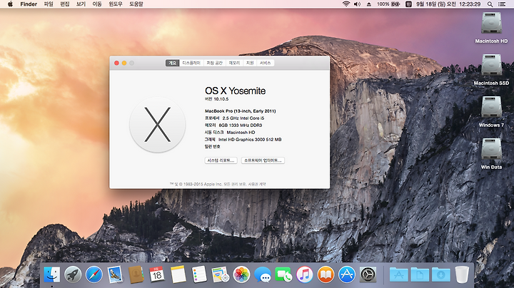
Task: Open Documents folder stack in Dock
Action: pos(420,274)
